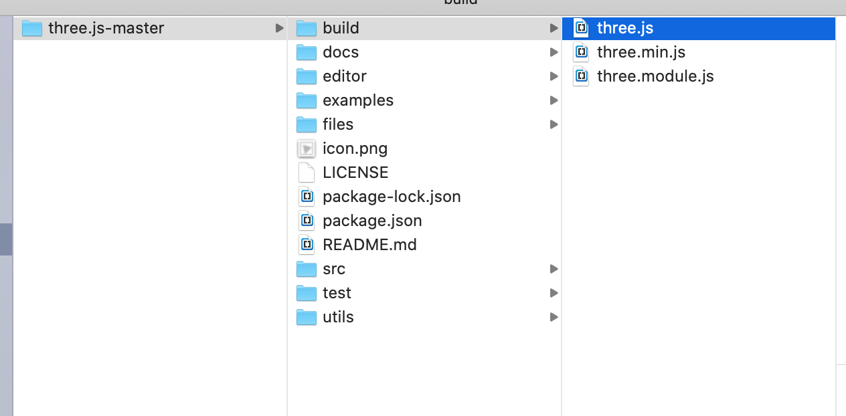Expand the examples folder chevron
Viewport: 846px width, 416px height.
click(554, 100)
